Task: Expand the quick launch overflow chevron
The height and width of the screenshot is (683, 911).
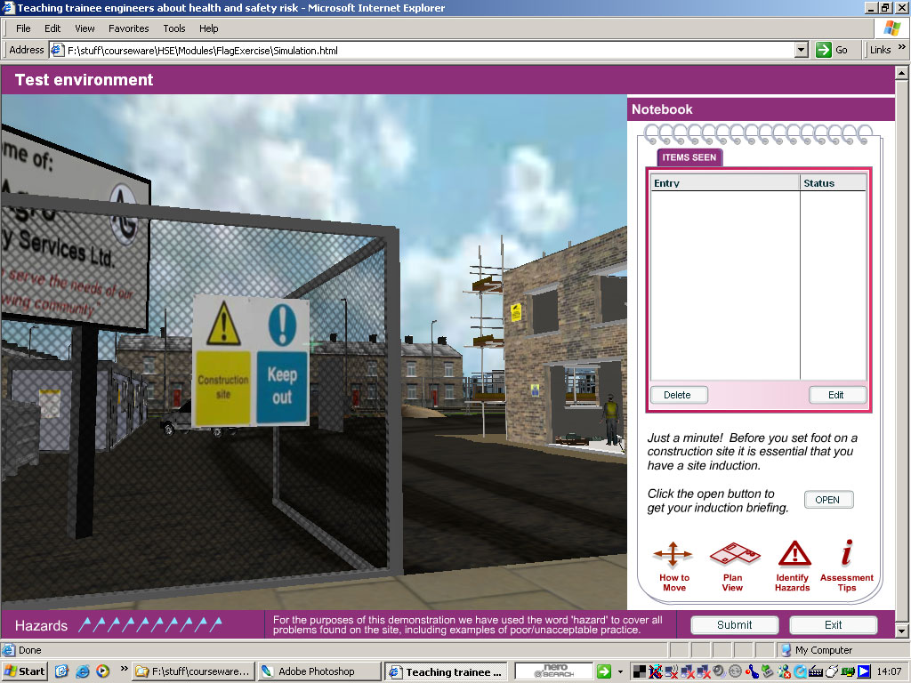Action: pos(124,669)
